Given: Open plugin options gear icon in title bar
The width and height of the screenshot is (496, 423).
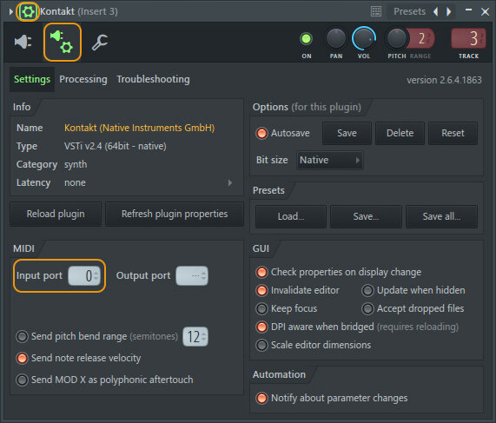Looking at the screenshot, I should 28,12.
